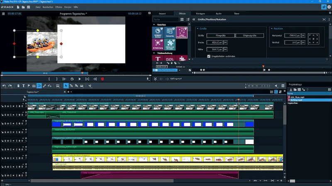Start recording with the red record button

coord(102,79)
